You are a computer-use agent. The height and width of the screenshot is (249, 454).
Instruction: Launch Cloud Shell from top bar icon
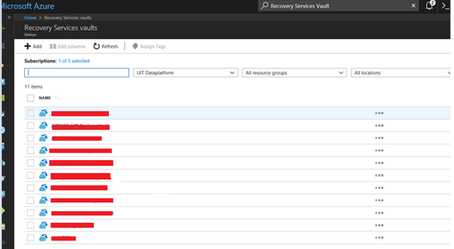(445, 6)
